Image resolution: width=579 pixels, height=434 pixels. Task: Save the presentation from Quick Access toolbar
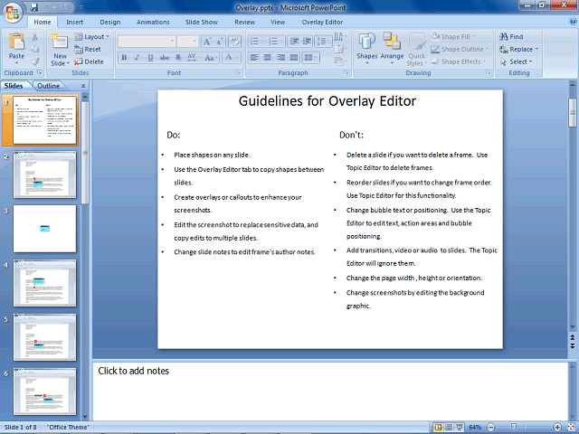pos(34,7)
